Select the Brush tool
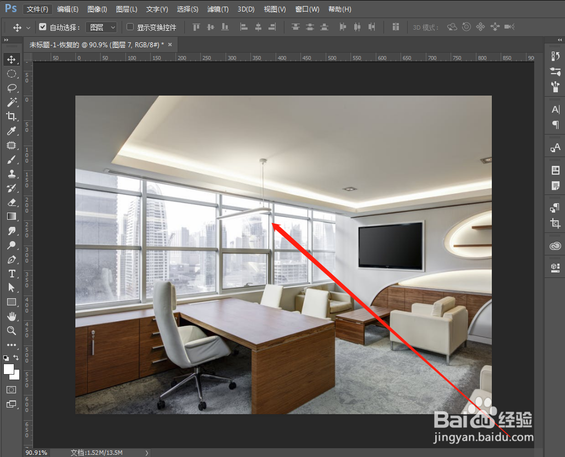Screen dimensions: 565x457 (12, 159)
